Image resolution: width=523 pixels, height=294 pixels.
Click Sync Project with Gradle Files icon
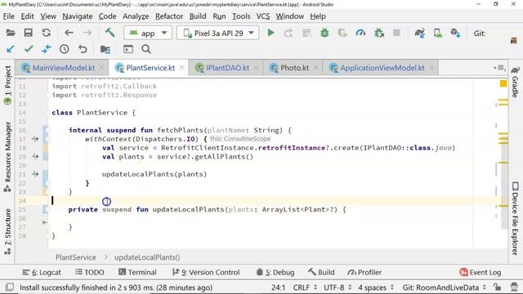click(x=419, y=33)
